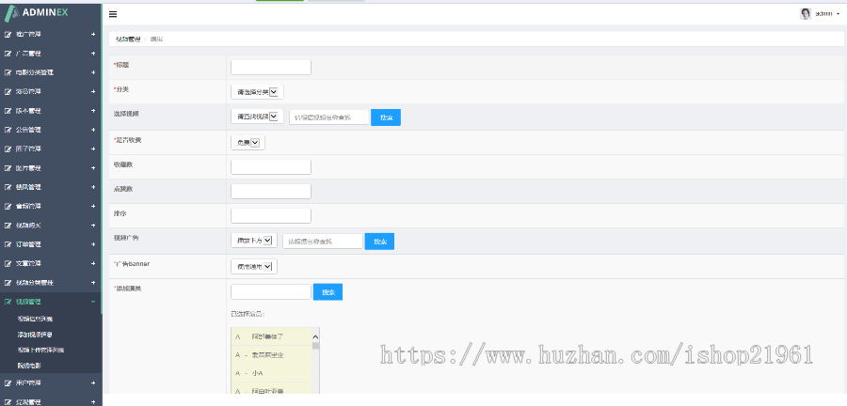Open the 电影分类管理 sidebar menu
Screen dimensions: 847x406
pos(51,72)
